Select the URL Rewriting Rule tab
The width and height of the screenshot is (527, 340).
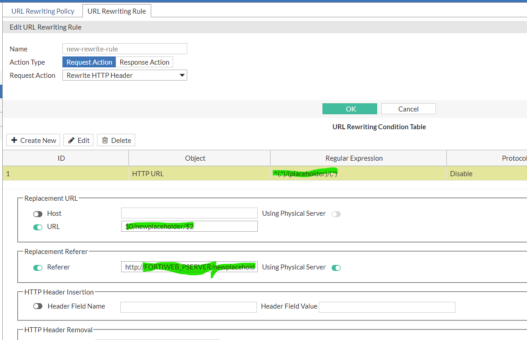point(117,11)
